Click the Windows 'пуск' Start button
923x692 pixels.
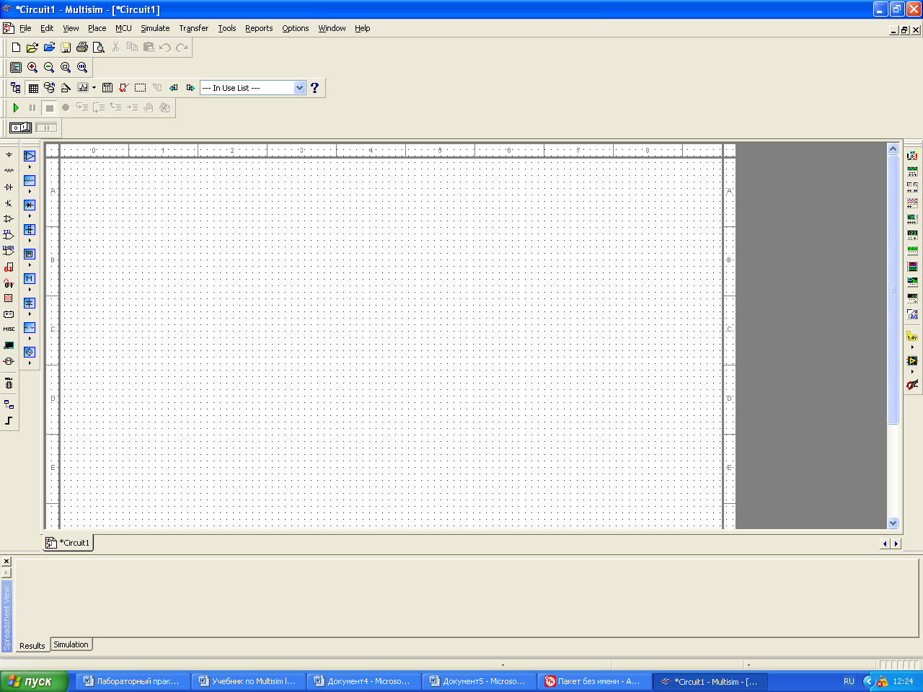pos(34,681)
